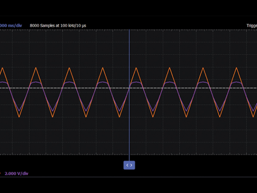Click the purple 2.000 V/div channel label
Viewport: 257px width, 193px height.
[16, 173]
